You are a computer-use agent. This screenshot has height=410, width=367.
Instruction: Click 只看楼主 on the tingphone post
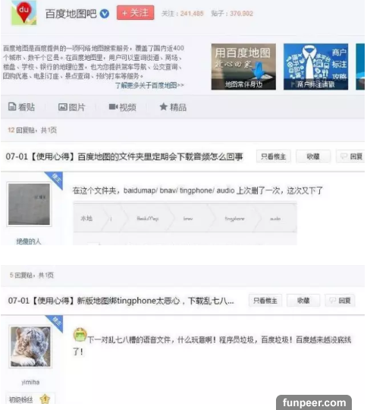tap(265, 301)
